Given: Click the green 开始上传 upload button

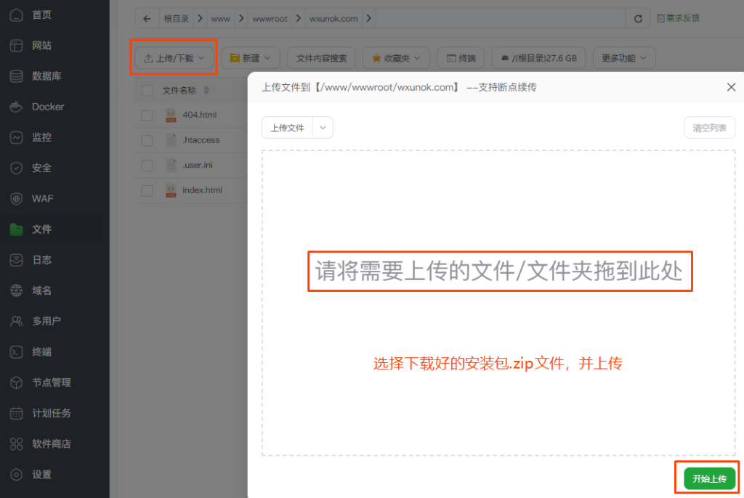Looking at the screenshot, I should click(708, 478).
